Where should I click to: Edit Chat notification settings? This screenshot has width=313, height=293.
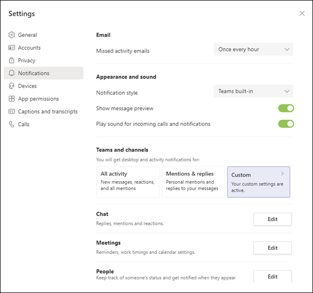(272, 219)
